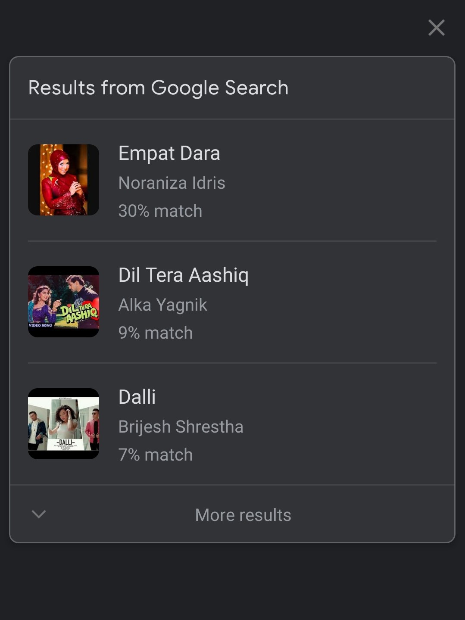Viewport: 465px width, 620px height.
Task: Choose the Dil Tera Aashiq title
Action: coord(183,275)
